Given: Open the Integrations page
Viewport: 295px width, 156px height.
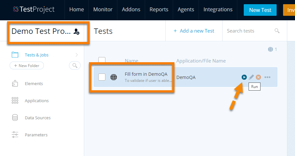Looking at the screenshot, I should [x=218, y=9].
